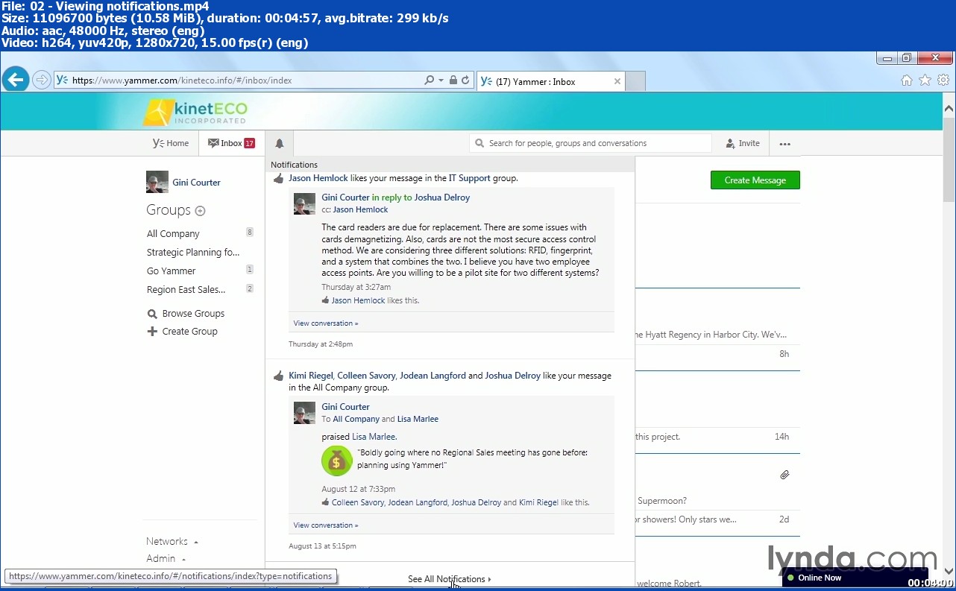Click the page vertical scrollbar thumb
The image size is (956, 591).
[x=949, y=159]
